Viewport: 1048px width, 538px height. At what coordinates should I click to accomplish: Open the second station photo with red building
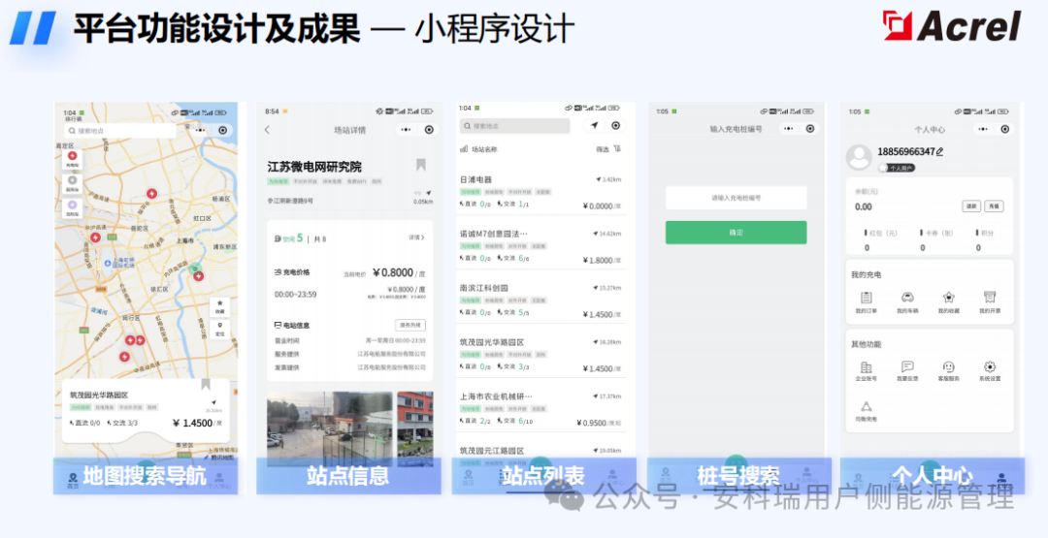coord(415,428)
